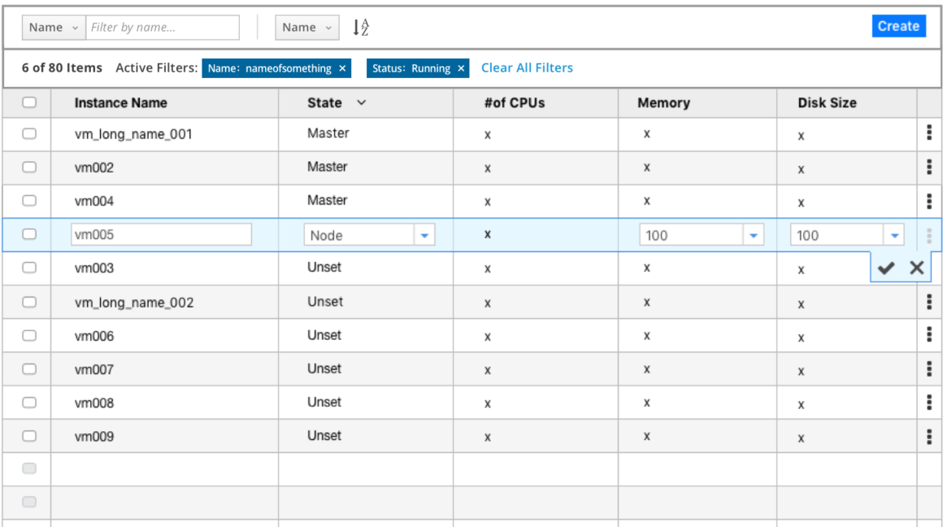Open kebab menu for vm002 row
The image size is (943, 527).
[x=929, y=168]
